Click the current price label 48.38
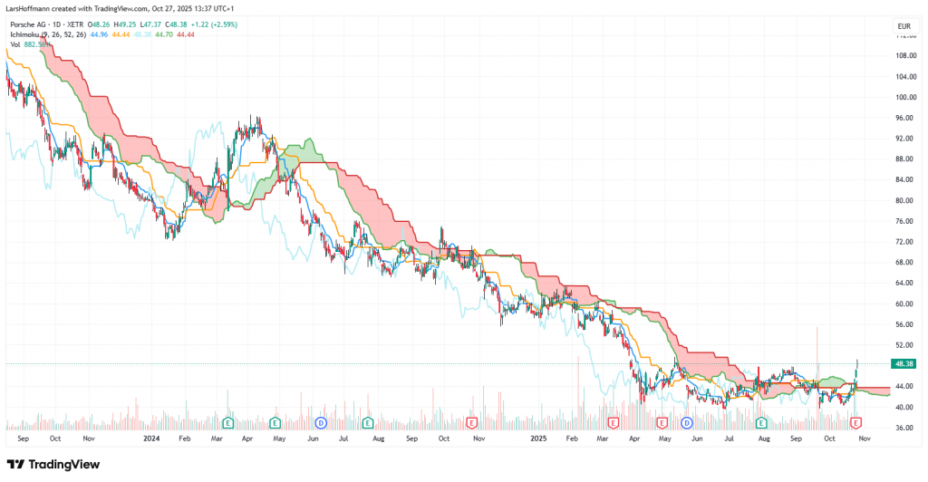Viewport: 928px width, 482px height. 903,363
